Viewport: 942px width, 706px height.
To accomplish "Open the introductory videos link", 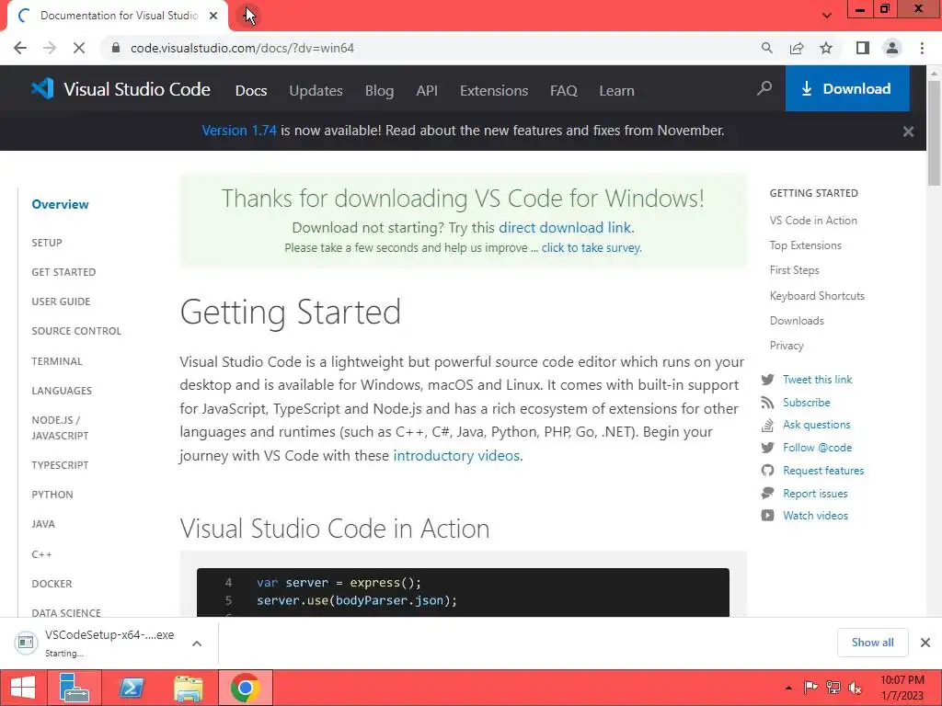I will click(456, 455).
